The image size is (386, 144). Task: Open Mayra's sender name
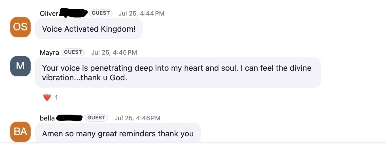pyautogui.click(x=49, y=53)
